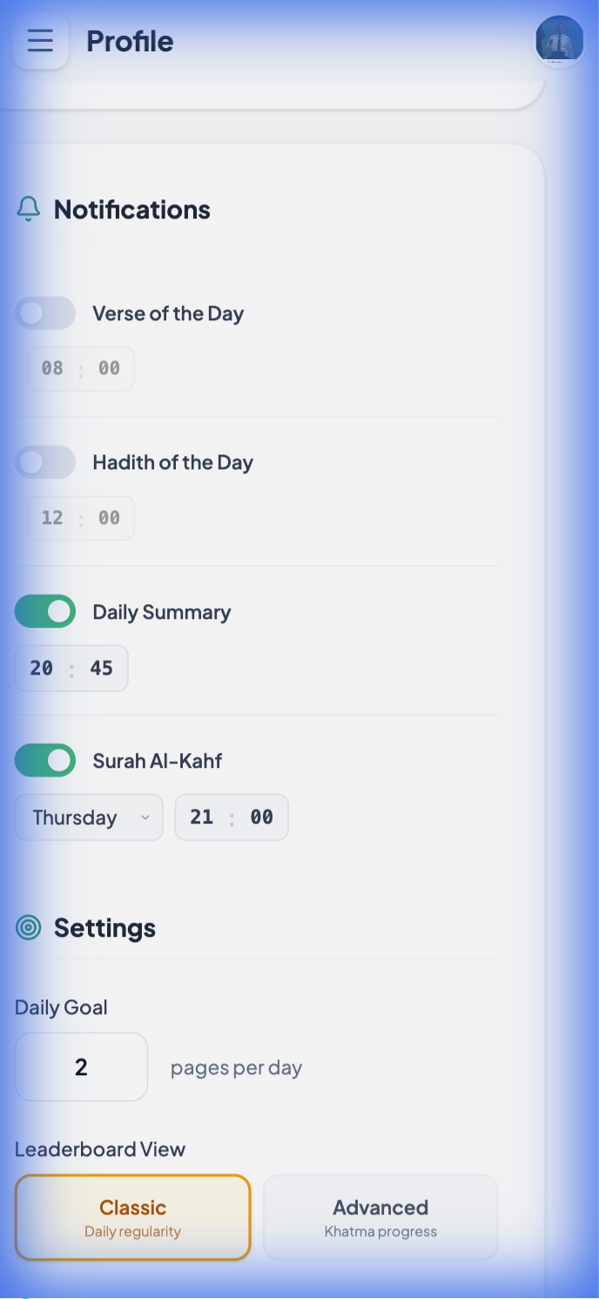Click the Hadith of the Day time field
Image resolution: width=599 pixels, height=1299 pixels.
coord(80,518)
